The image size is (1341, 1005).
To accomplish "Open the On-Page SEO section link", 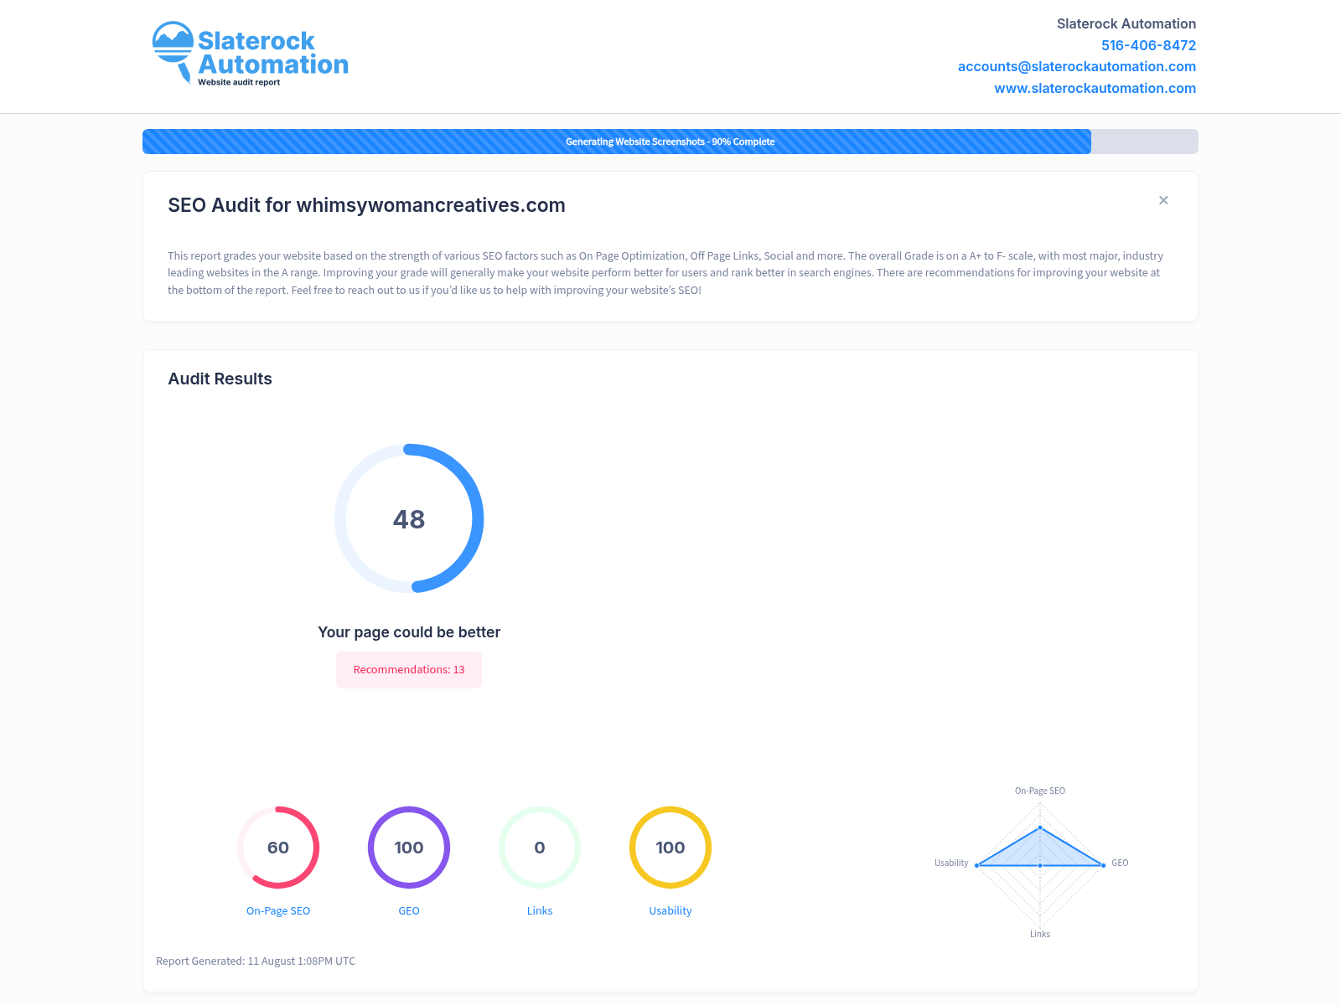I will point(278,911).
